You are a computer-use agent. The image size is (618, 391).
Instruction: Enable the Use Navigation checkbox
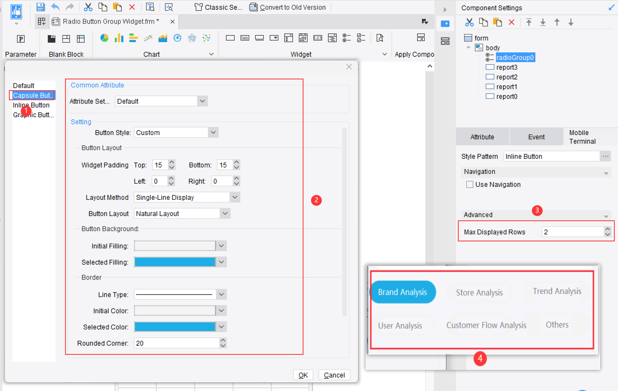click(x=470, y=184)
